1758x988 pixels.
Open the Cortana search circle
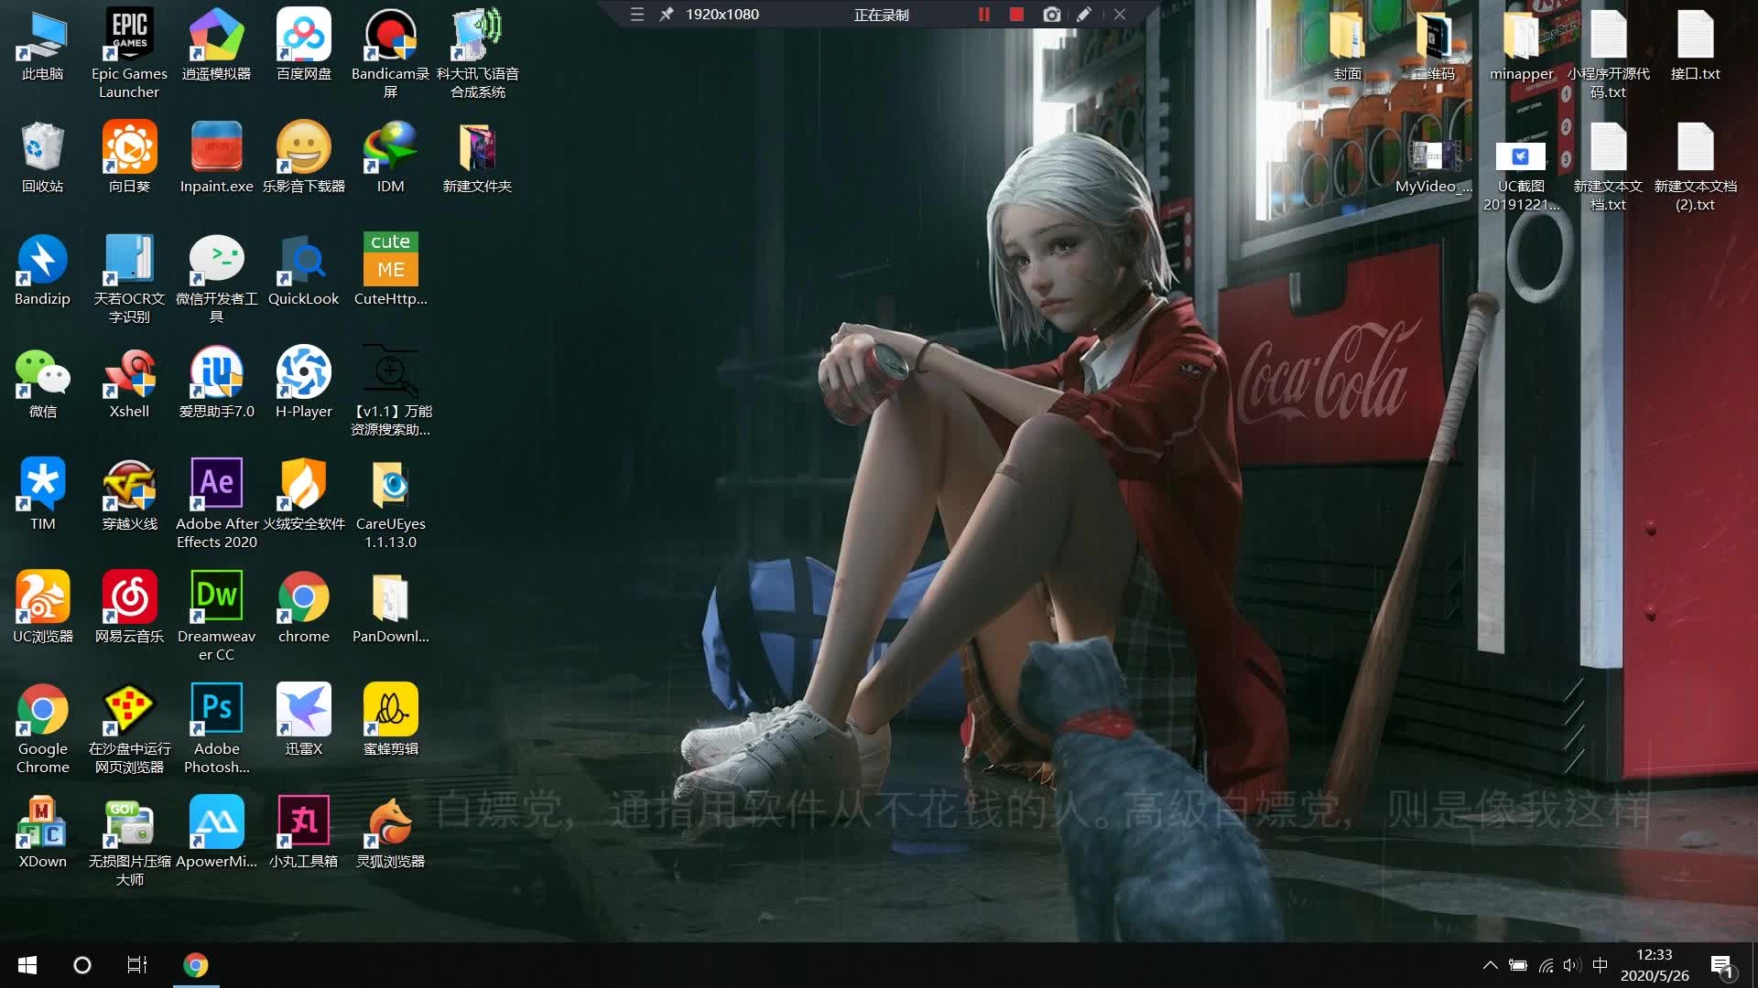click(82, 965)
